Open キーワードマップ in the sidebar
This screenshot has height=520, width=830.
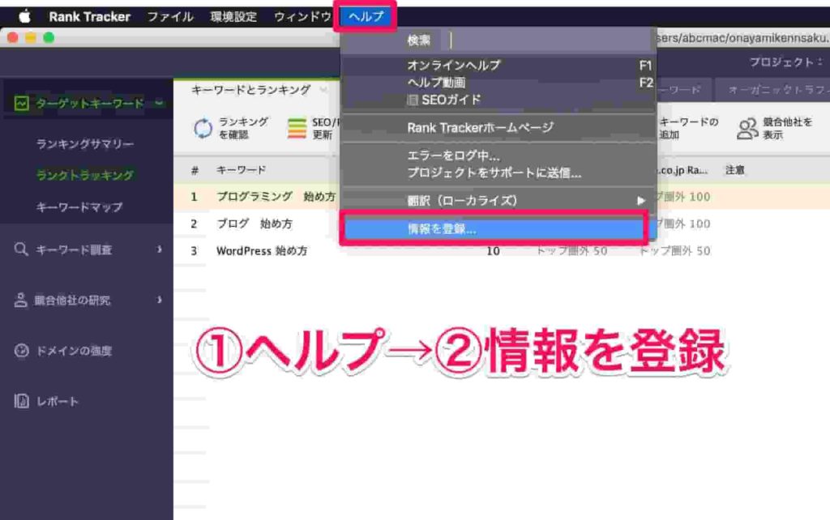click(x=79, y=207)
